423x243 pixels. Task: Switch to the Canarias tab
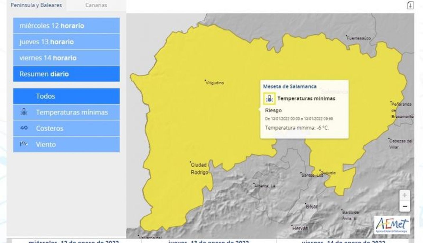pos(96,5)
